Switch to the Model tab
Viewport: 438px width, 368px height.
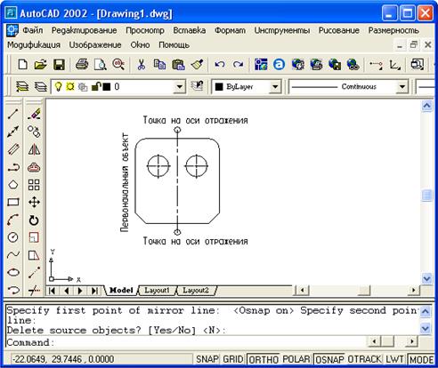121,291
